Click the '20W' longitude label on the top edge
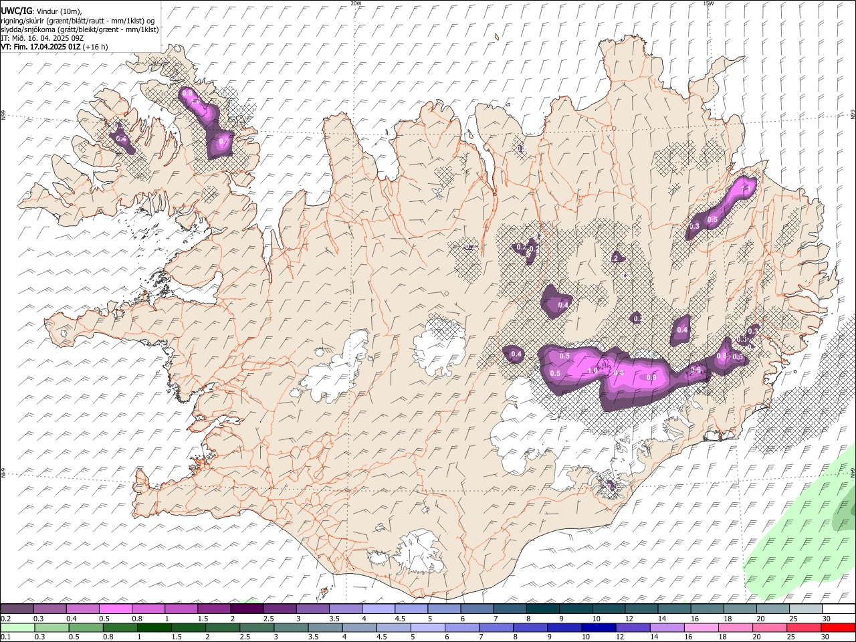856x642 pixels. point(356,3)
